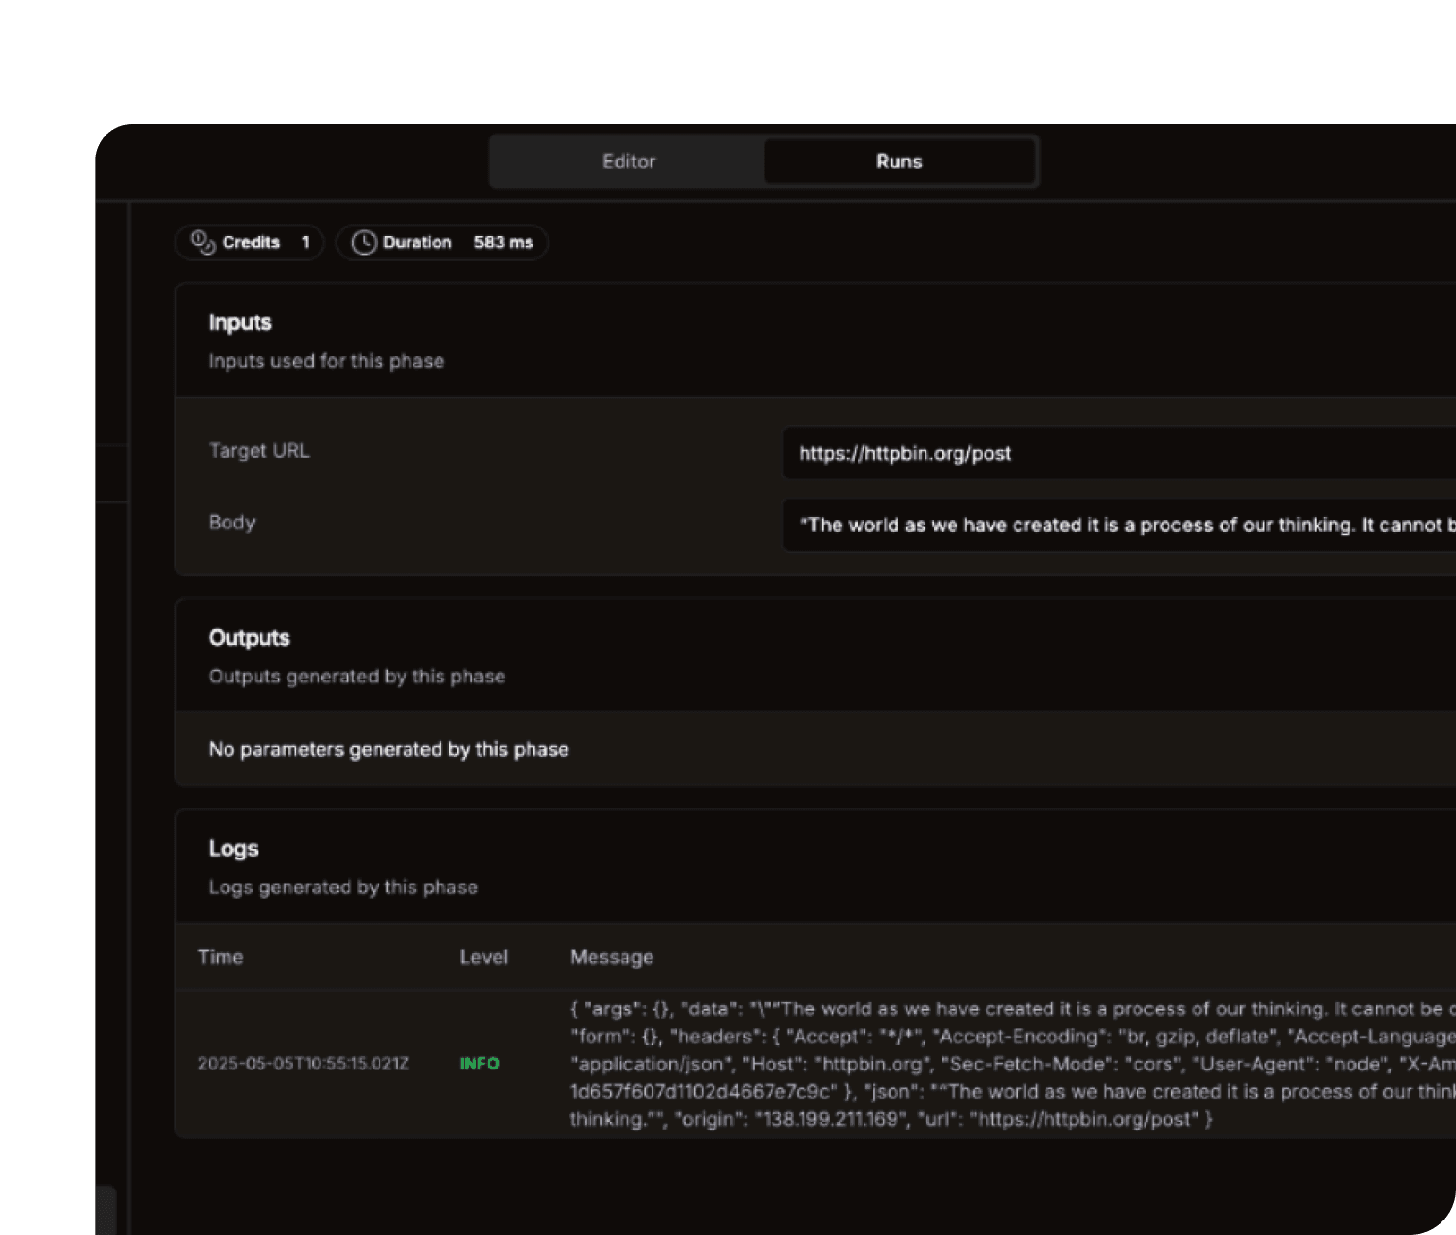The height and width of the screenshot is (1235, 1456).
Task: Collapse the Inputs section
Action: click(x=239, y=321)
